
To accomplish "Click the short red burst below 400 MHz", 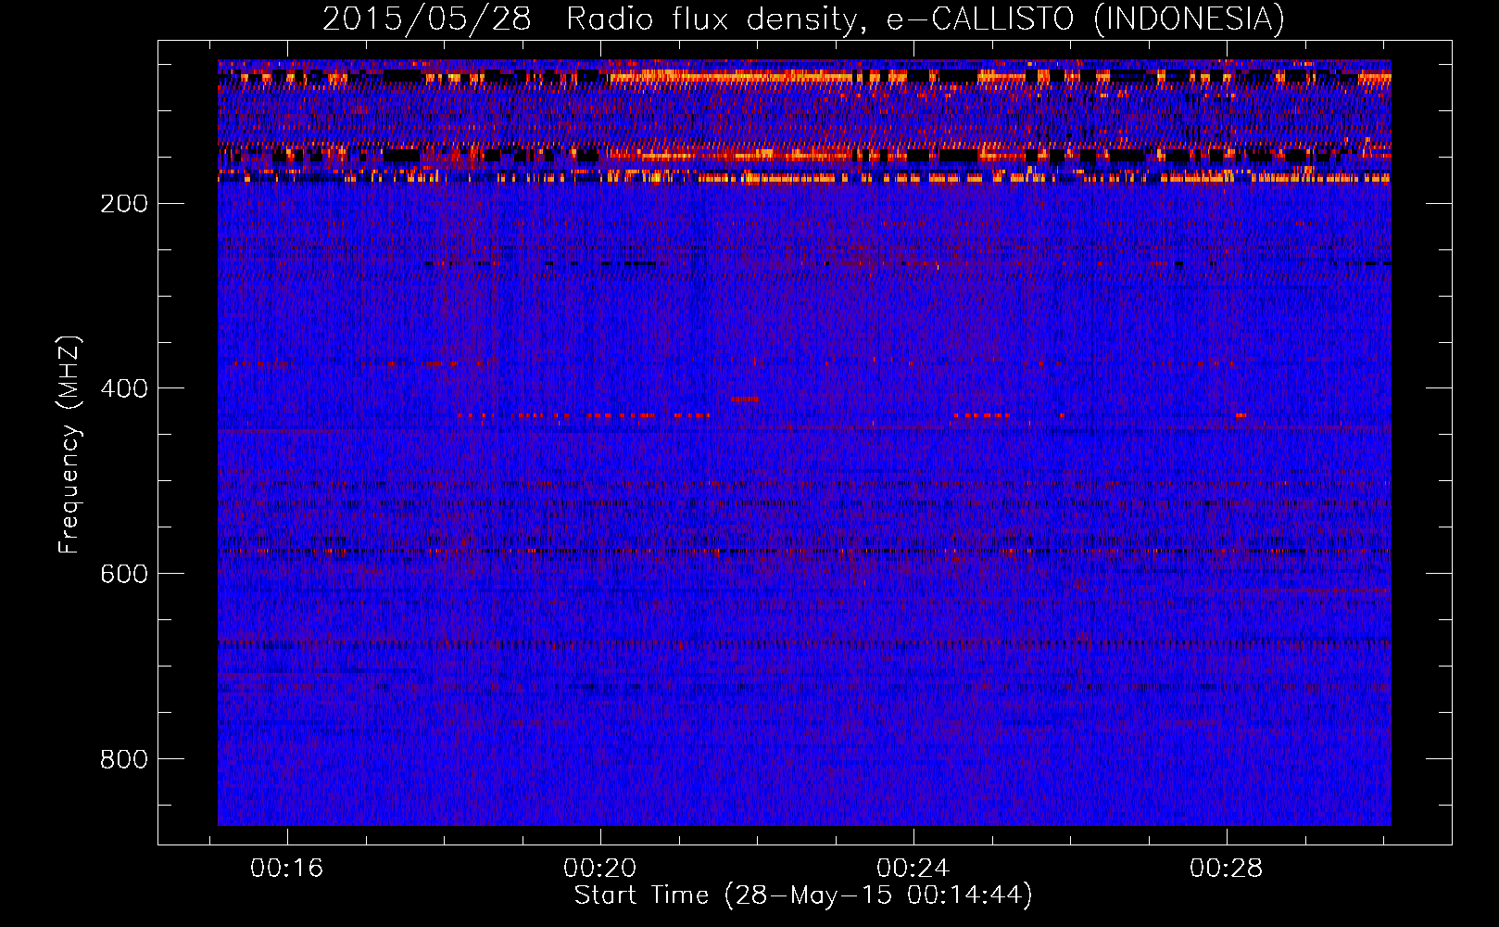I will [x=745, y=400].
